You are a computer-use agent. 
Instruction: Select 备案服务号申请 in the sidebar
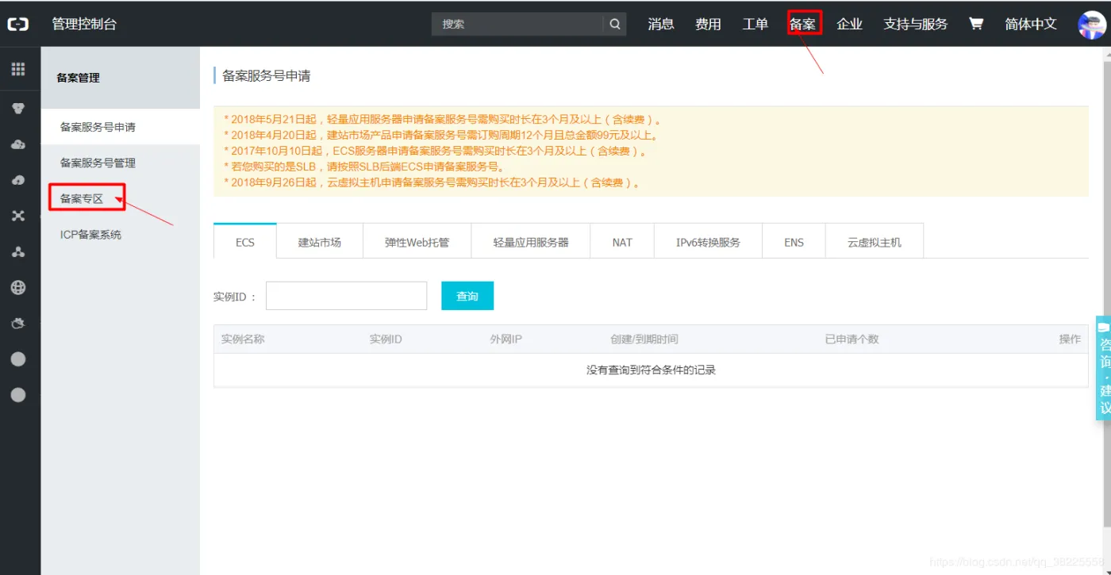(x=121, y=127)
